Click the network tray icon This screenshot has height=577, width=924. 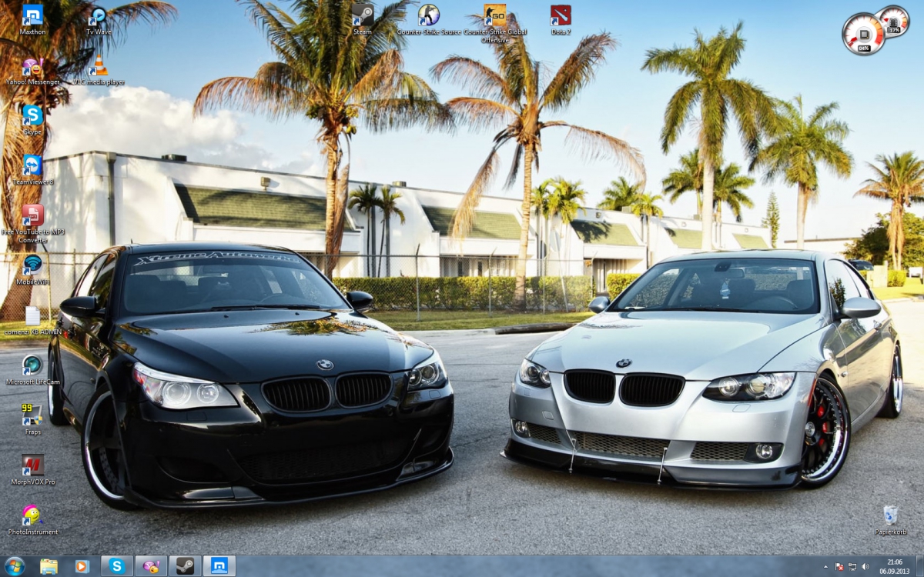852,567
